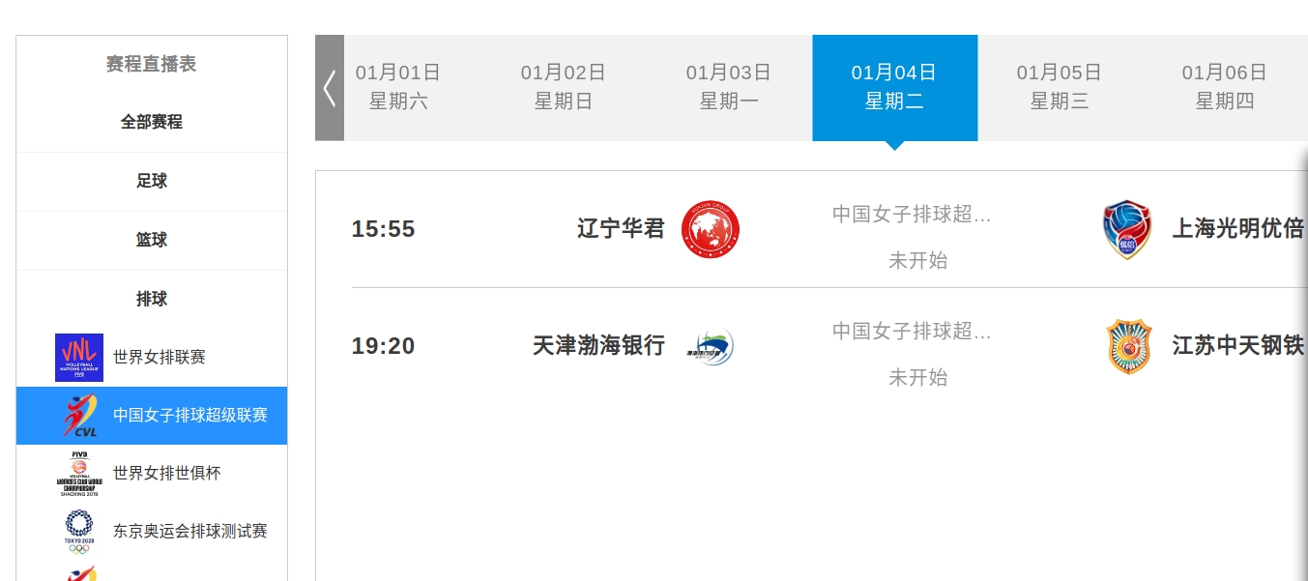The height and width of the screenshot is (581, 1308).
Task: Click the Jiangsu Zhongtian Steel team logo
Action: (x=1128, y=346)
